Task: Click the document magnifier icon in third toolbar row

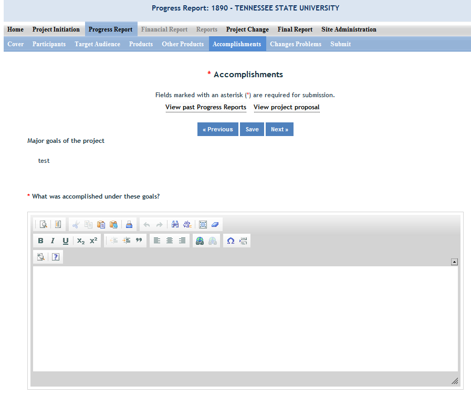Action: [40, 257]
